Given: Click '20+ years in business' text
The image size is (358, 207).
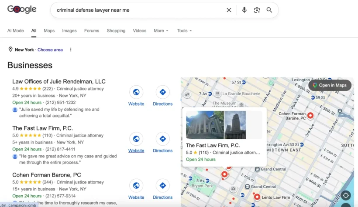Looking at the screenshot, I should [x=34, y=96].
